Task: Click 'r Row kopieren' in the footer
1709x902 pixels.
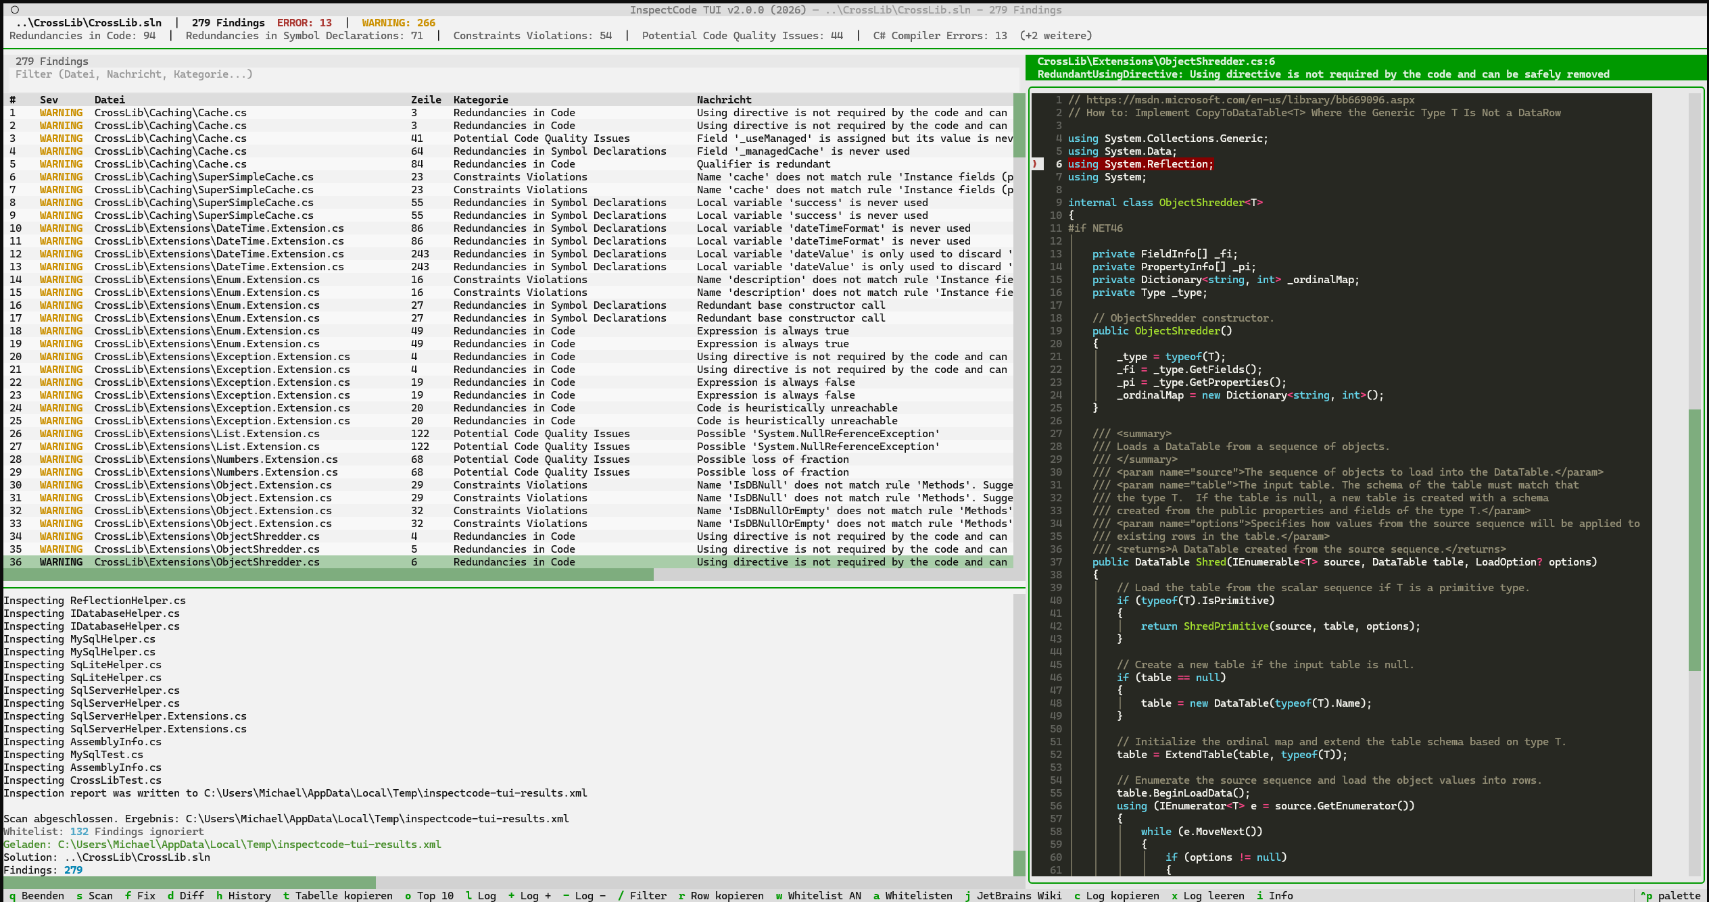Action: tap(721, 895)
